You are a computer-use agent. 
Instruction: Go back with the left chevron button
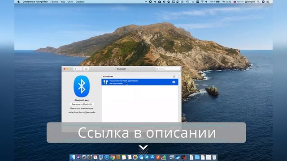click(76, 69)
